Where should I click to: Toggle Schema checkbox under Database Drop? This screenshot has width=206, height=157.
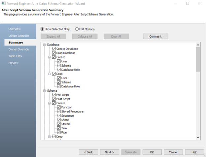(59, 82)
